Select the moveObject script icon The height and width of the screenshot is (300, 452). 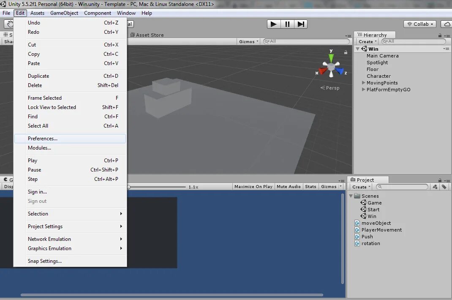tap(357, 223)
